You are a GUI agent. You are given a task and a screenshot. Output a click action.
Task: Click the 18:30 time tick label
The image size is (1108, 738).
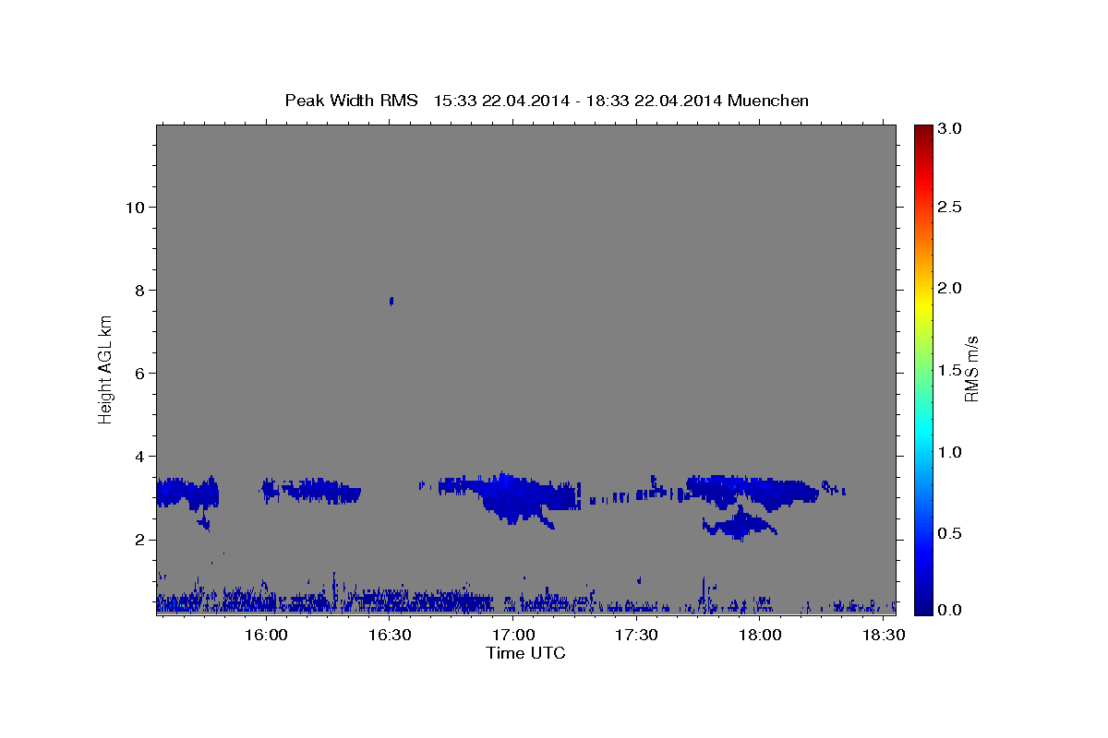[885, 635]
